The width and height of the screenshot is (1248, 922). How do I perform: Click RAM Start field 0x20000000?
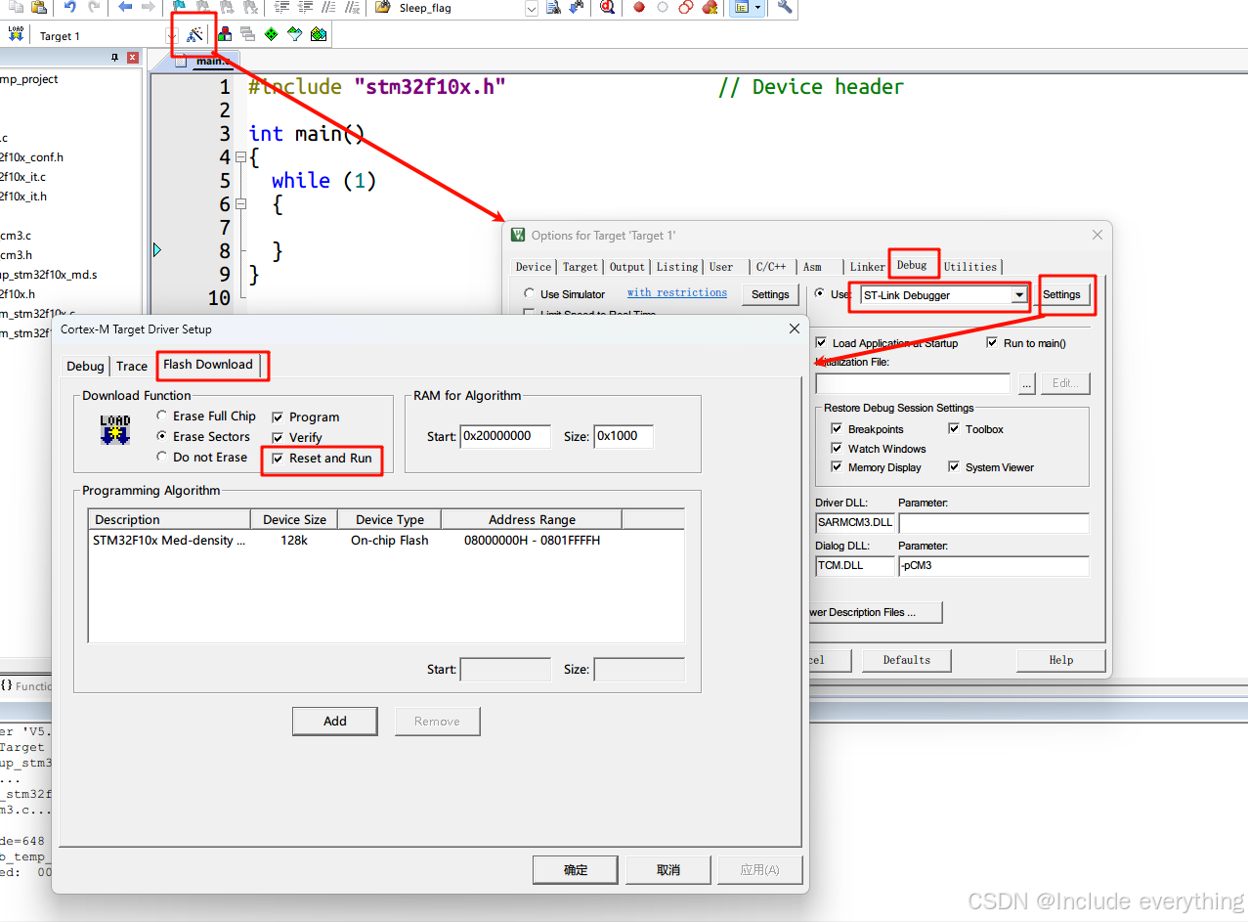[x=505, y=436]
